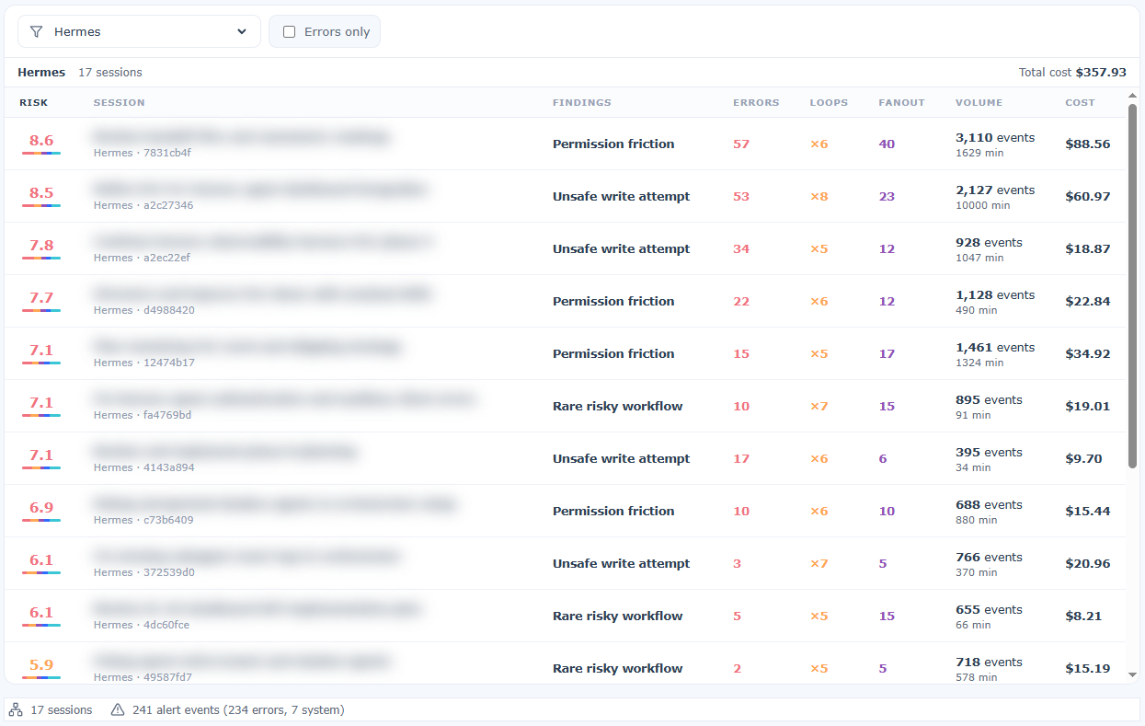Open session Hermes · 372539d0
This screenshot has width=1145, height=726.
[x=565, y=563]
